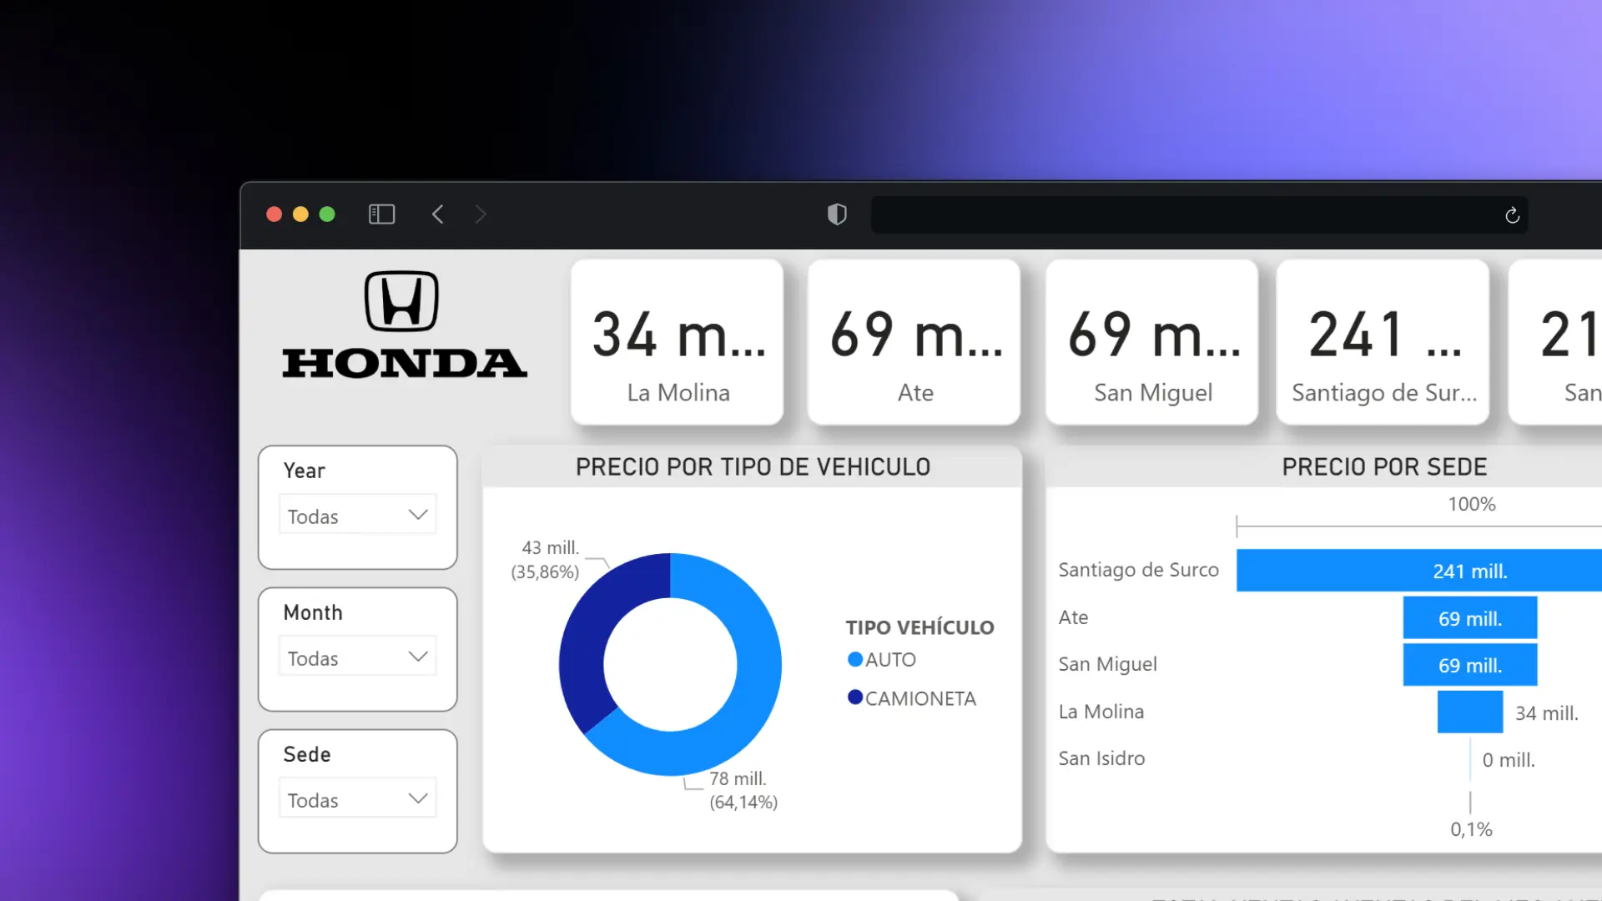Click the '78 mill. (64,14%)' label

pyautogui.click(x=743, y=790)
